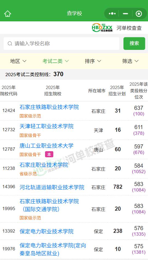The image size is (148, 260).
Task: Click score 576 with rank (1335)
Action: (x=139, y=231)
